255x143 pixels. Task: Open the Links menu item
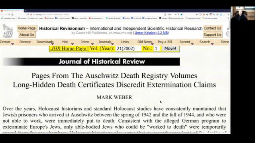point(125,42)
